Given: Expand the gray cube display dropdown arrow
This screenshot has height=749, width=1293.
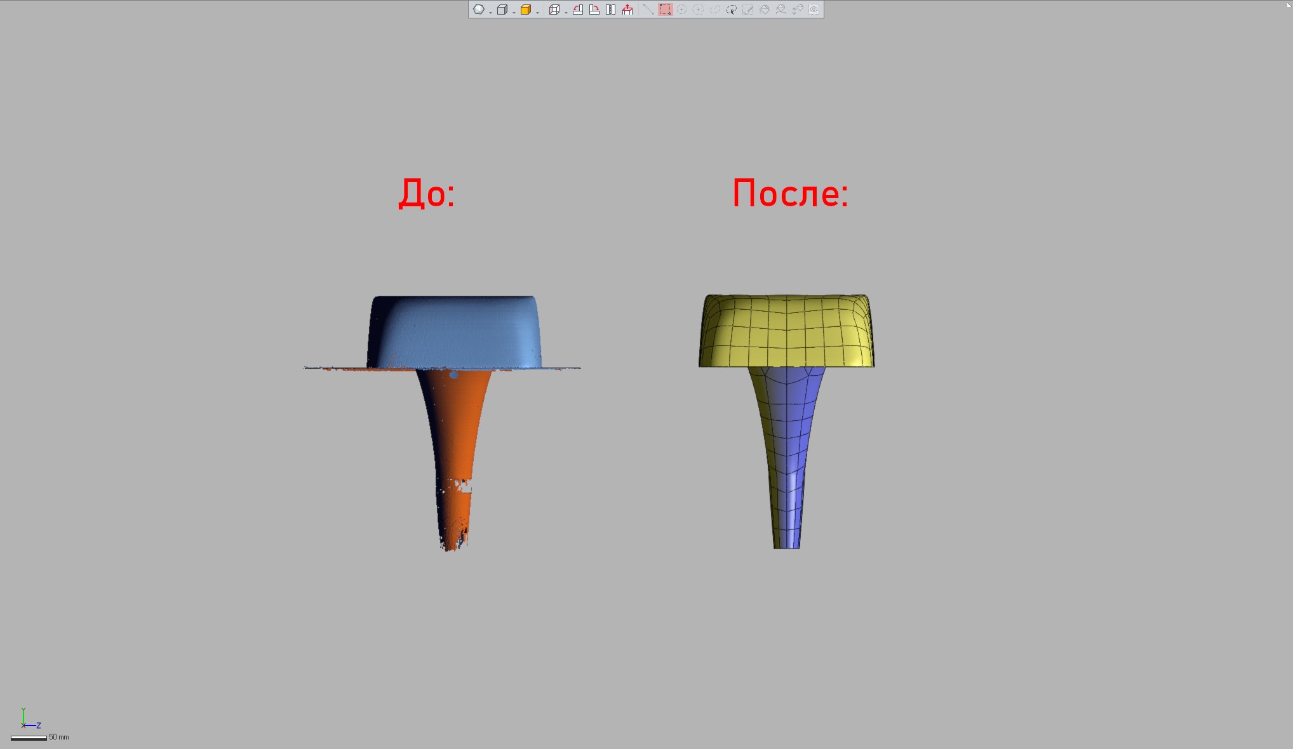Looking at the screenshot, I should pos(514,12).
